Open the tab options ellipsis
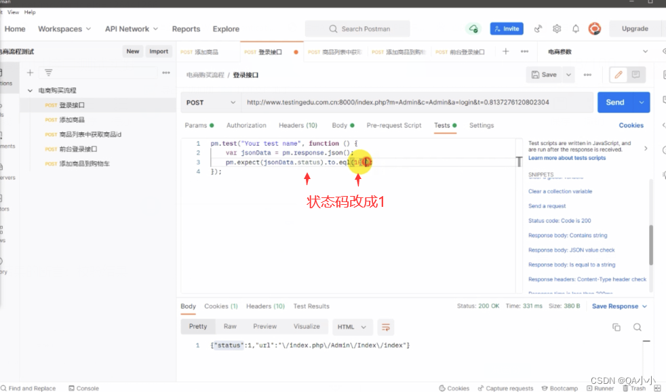Image resolution: width=666 pixels, height=392 pixels. 524,52
